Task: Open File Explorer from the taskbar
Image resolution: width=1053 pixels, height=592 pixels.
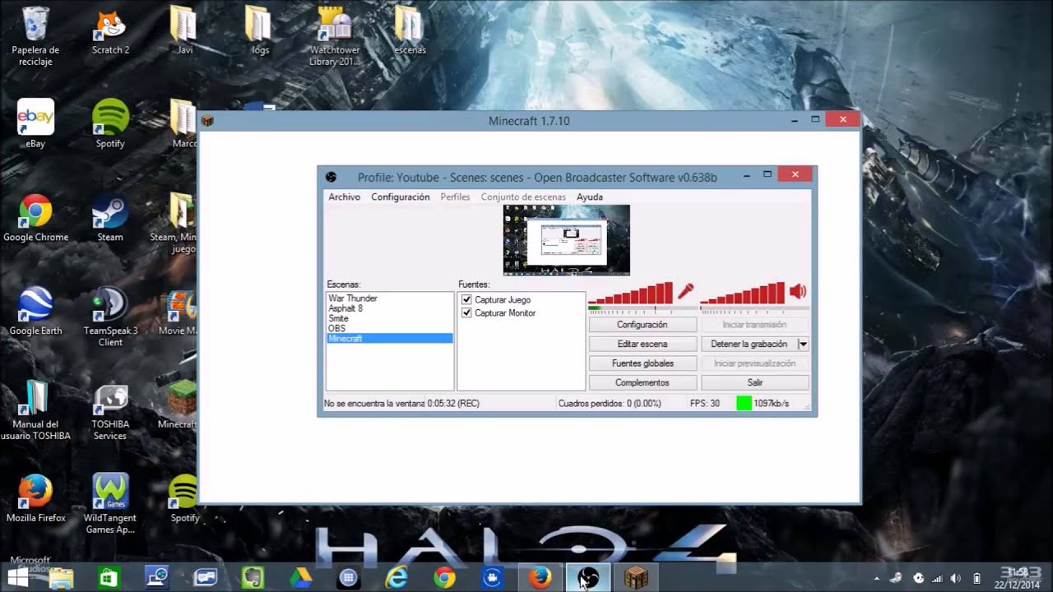Action: (x=62, y=578)
